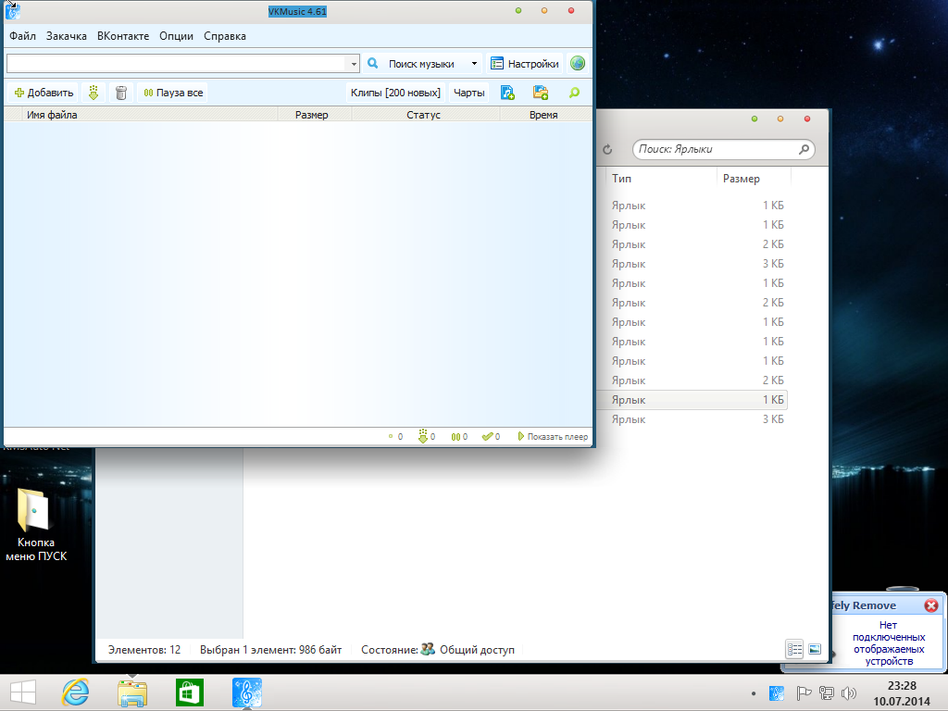948x711 pixels.
Task: Click the Поиск музыки button
Action: click(x=421, y=64)
